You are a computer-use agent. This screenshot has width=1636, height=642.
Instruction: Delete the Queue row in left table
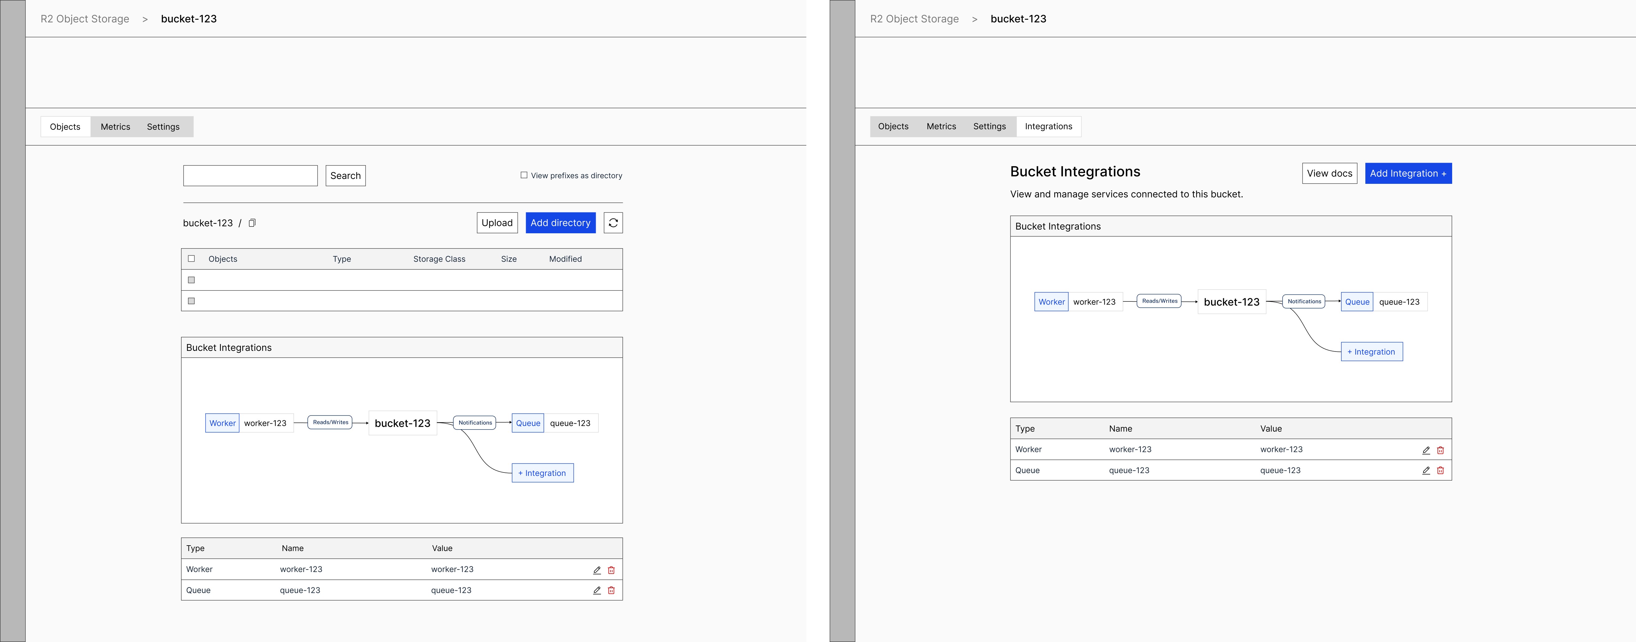[612, 591]
